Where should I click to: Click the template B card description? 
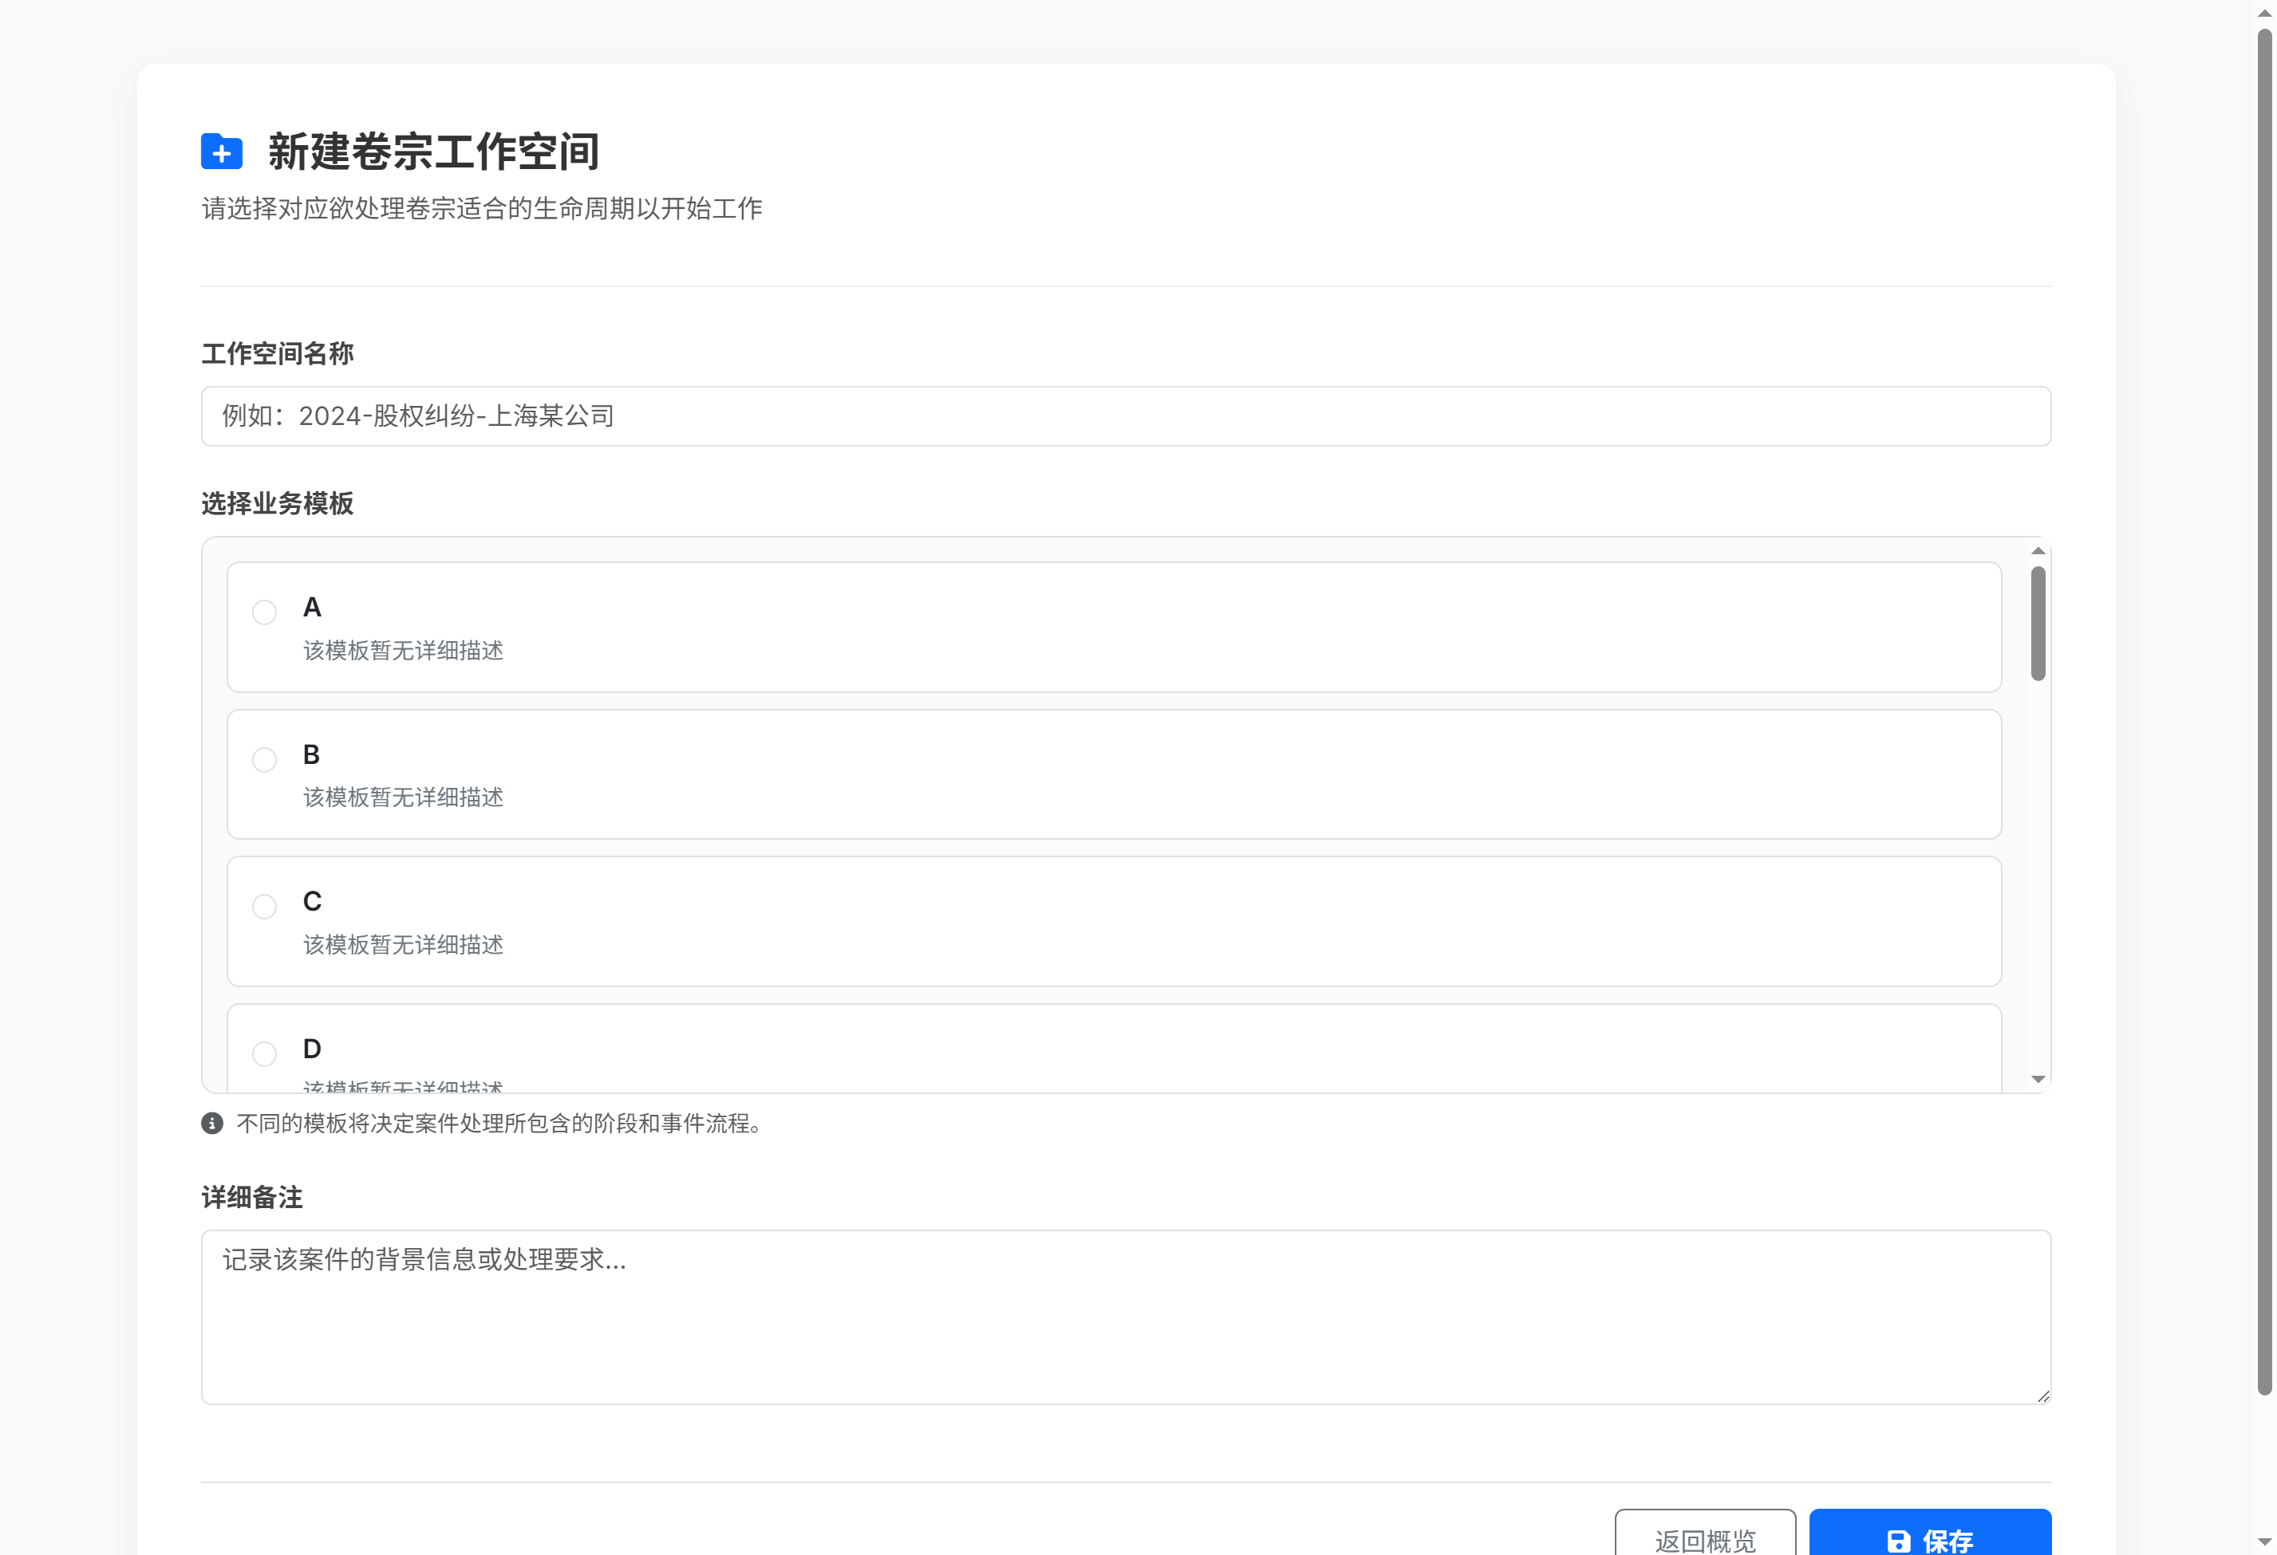(403, 797)
